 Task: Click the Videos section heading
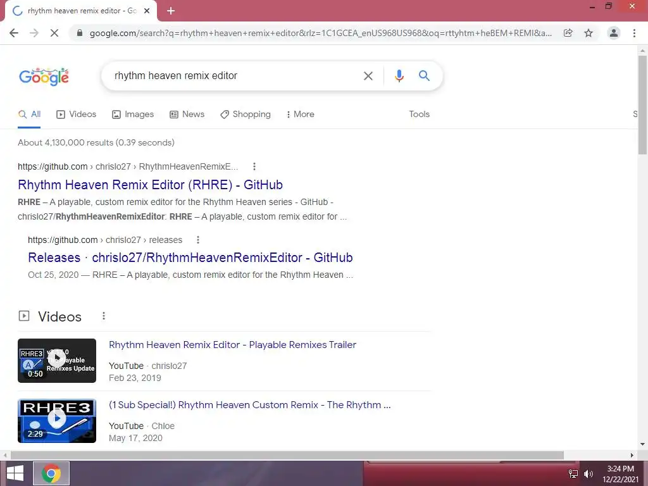(59, 316)
